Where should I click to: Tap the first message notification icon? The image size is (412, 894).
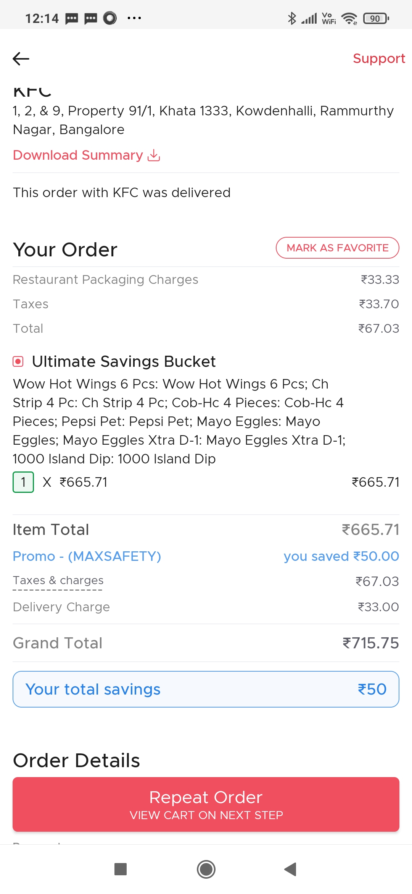pos(72,18)
